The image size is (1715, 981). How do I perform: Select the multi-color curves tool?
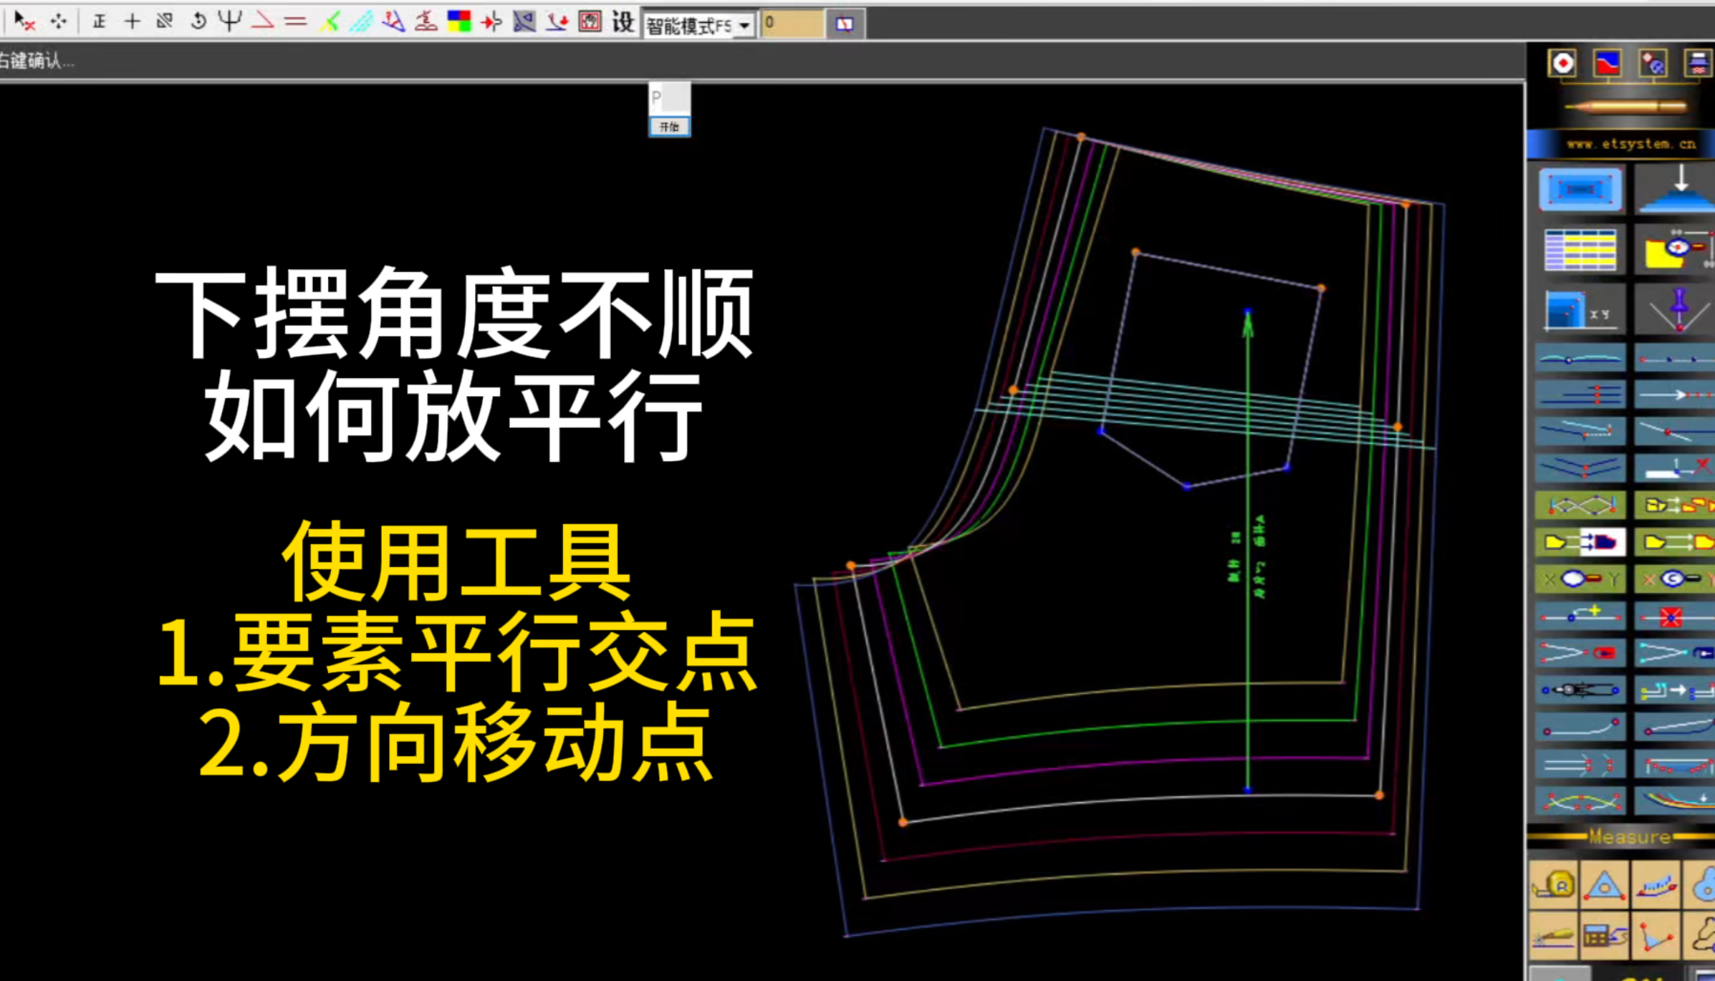pos(1675,801)
